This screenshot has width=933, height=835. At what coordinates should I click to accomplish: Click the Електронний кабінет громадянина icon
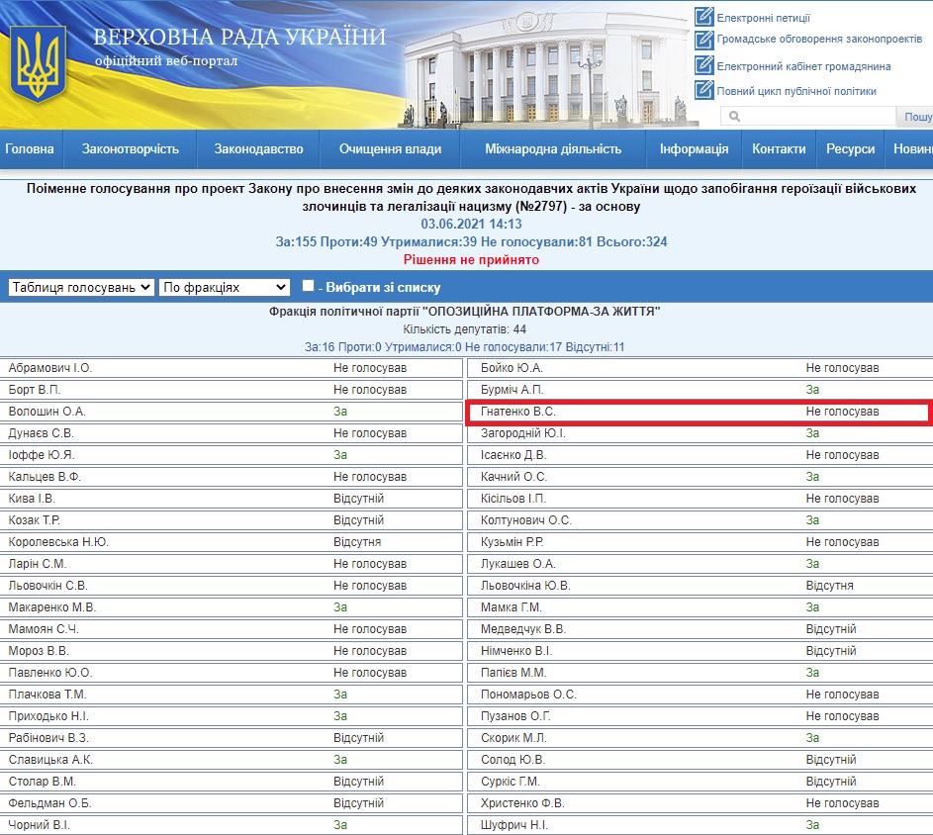pos(703,65)
